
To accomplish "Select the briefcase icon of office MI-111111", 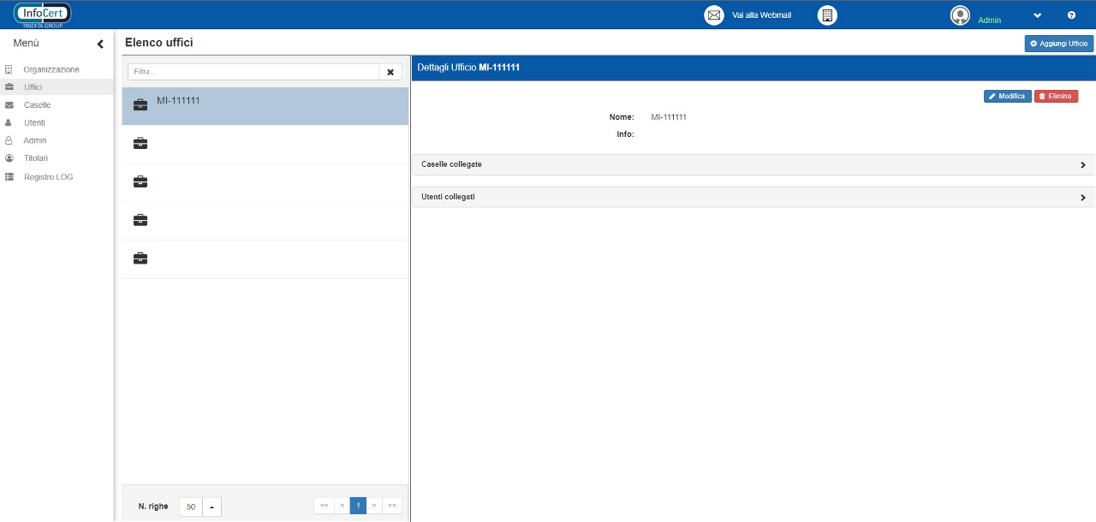I will [x=140, y=105].
